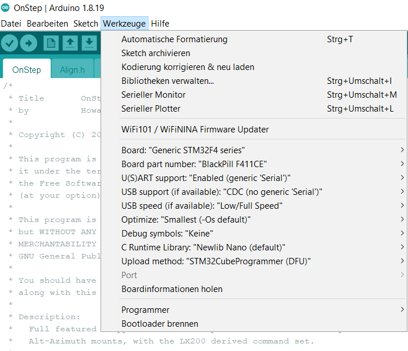Expand Optimize "Smallest (-Os default)" submenu
Image resolution: width=408 pixels, height=351 pixels.
click(254, 220)
